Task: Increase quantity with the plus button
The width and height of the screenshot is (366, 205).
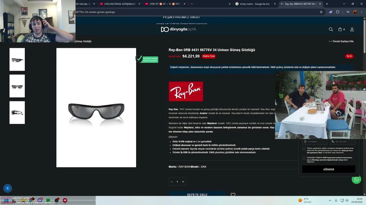Action: click(183, 182)
